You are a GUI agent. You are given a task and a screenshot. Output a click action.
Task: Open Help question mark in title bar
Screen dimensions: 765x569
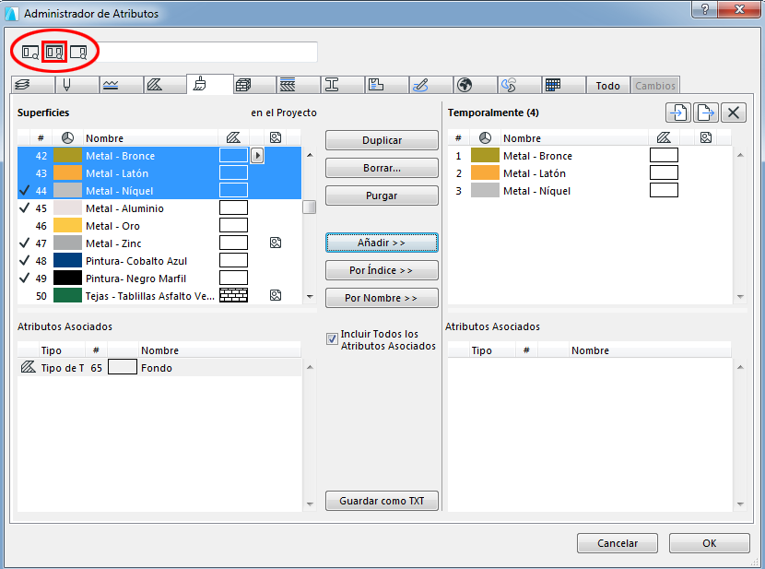point(704,9)
